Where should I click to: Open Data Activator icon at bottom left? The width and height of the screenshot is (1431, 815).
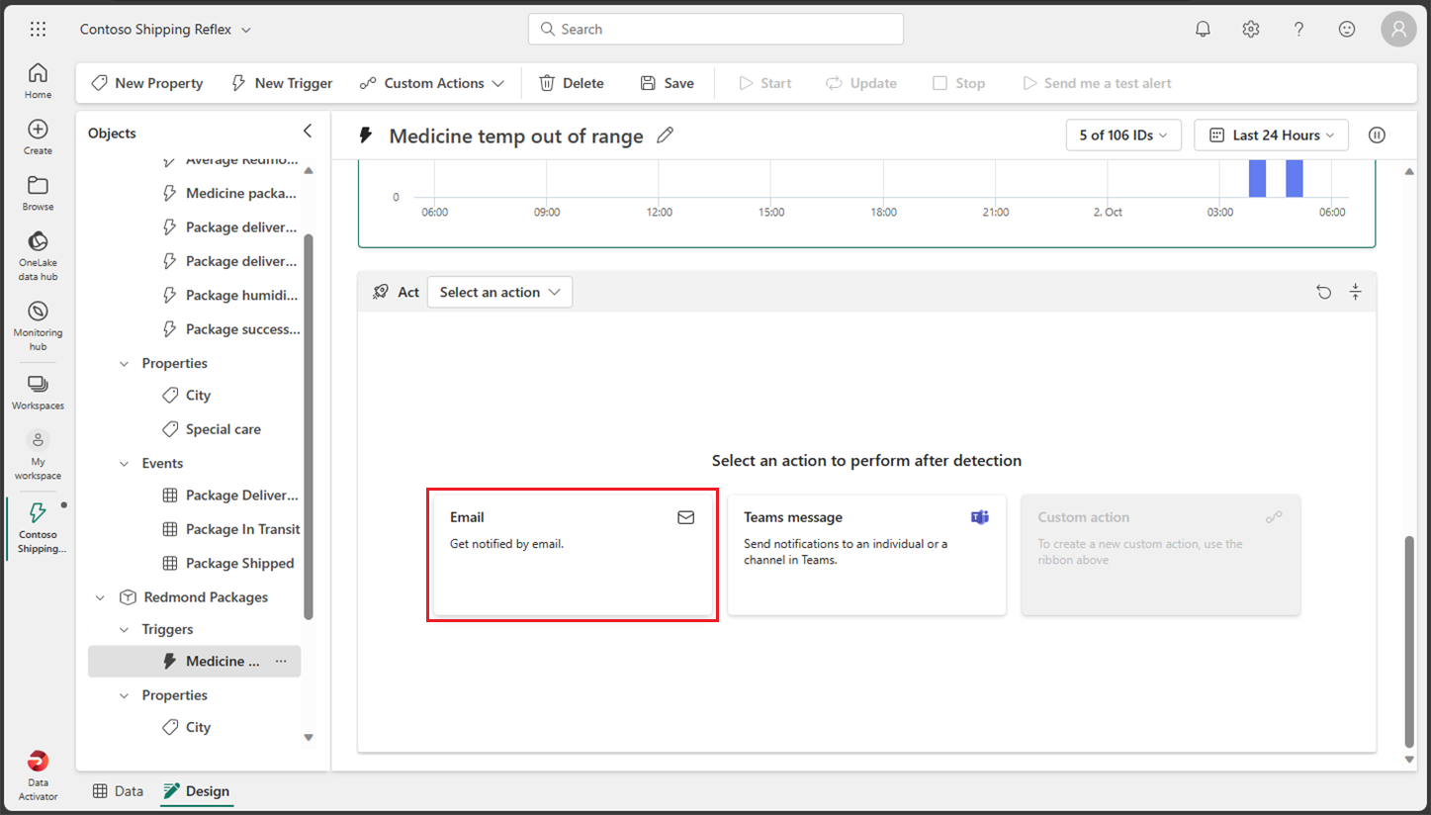(38, 774)
